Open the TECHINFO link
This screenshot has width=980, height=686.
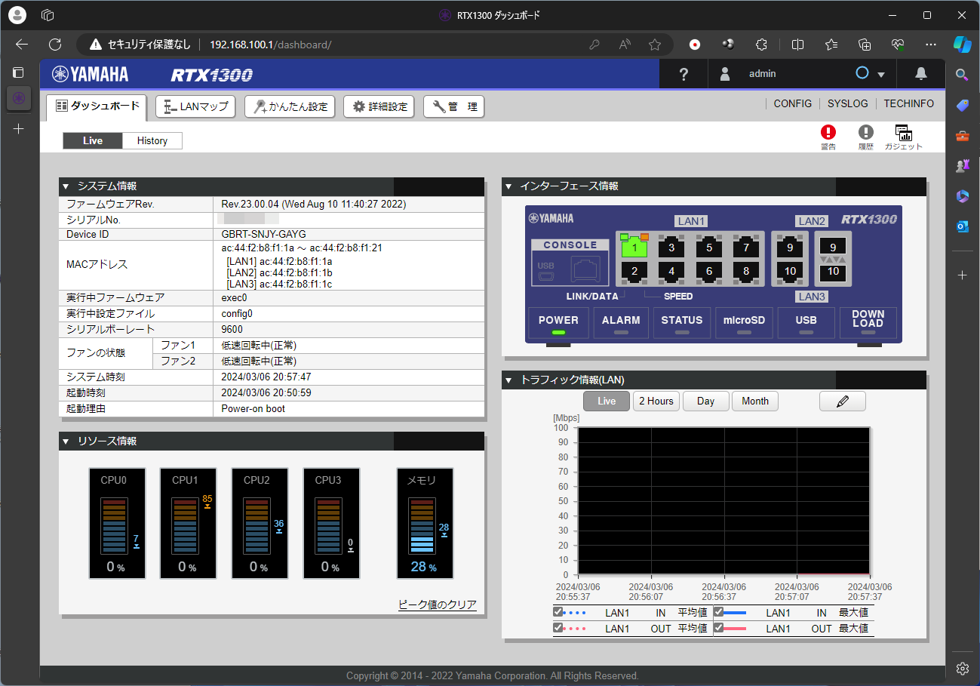tap(909, 104)
